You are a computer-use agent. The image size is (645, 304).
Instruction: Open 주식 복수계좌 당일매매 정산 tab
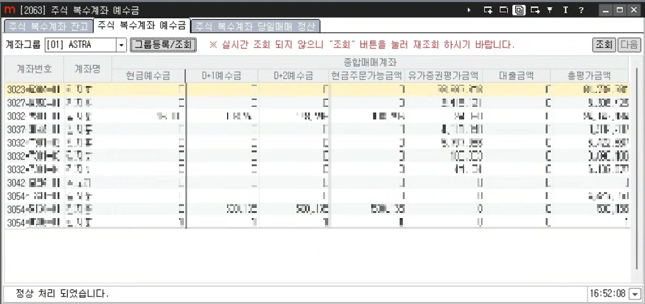(x=255, y=27)
